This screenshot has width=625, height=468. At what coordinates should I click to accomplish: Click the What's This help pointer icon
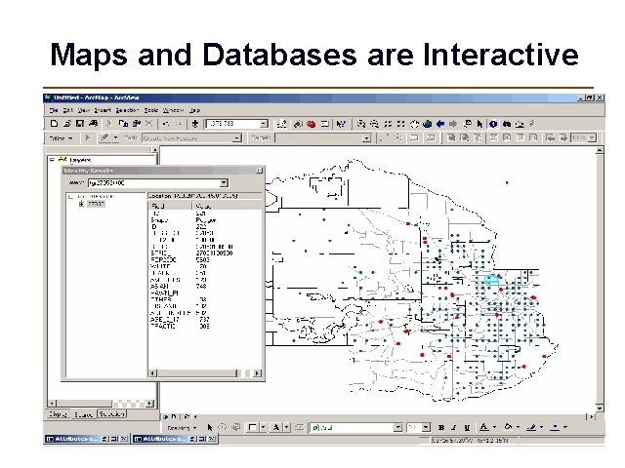coord(341,124)
